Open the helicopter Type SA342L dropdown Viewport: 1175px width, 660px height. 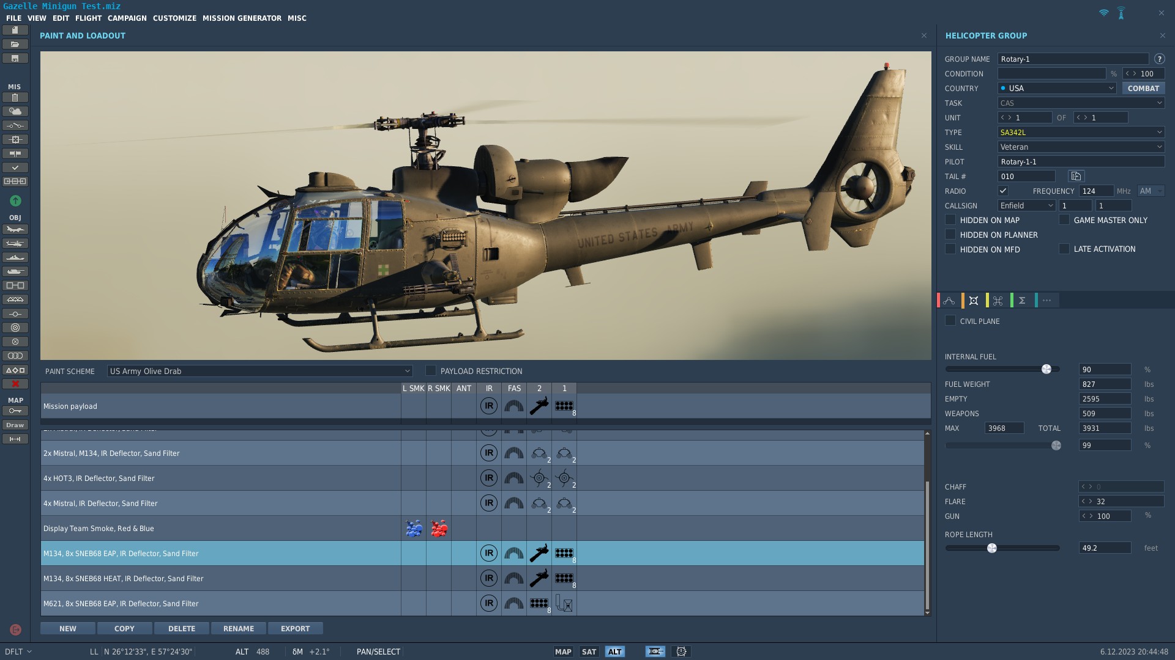pos(1081,132)
